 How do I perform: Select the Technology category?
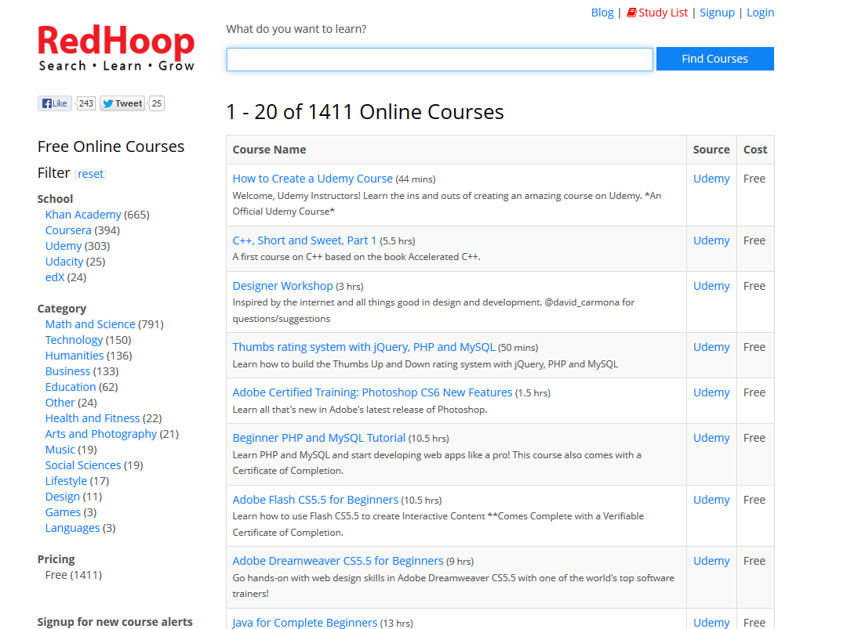tap(74, 340)
